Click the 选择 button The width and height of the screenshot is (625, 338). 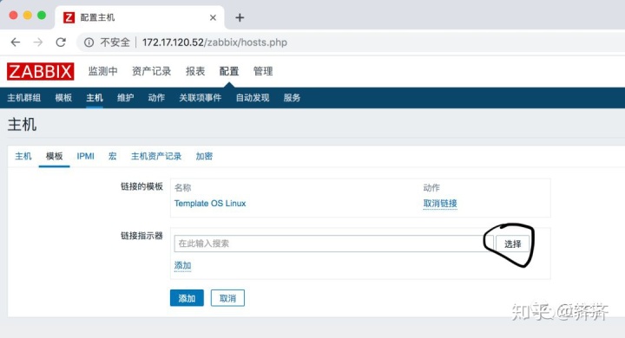click(x=513, y=244)
